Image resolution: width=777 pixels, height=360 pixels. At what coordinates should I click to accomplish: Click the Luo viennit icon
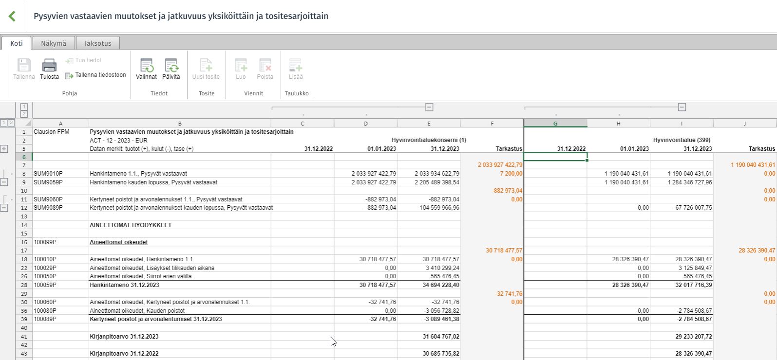(x=241, y=65)
